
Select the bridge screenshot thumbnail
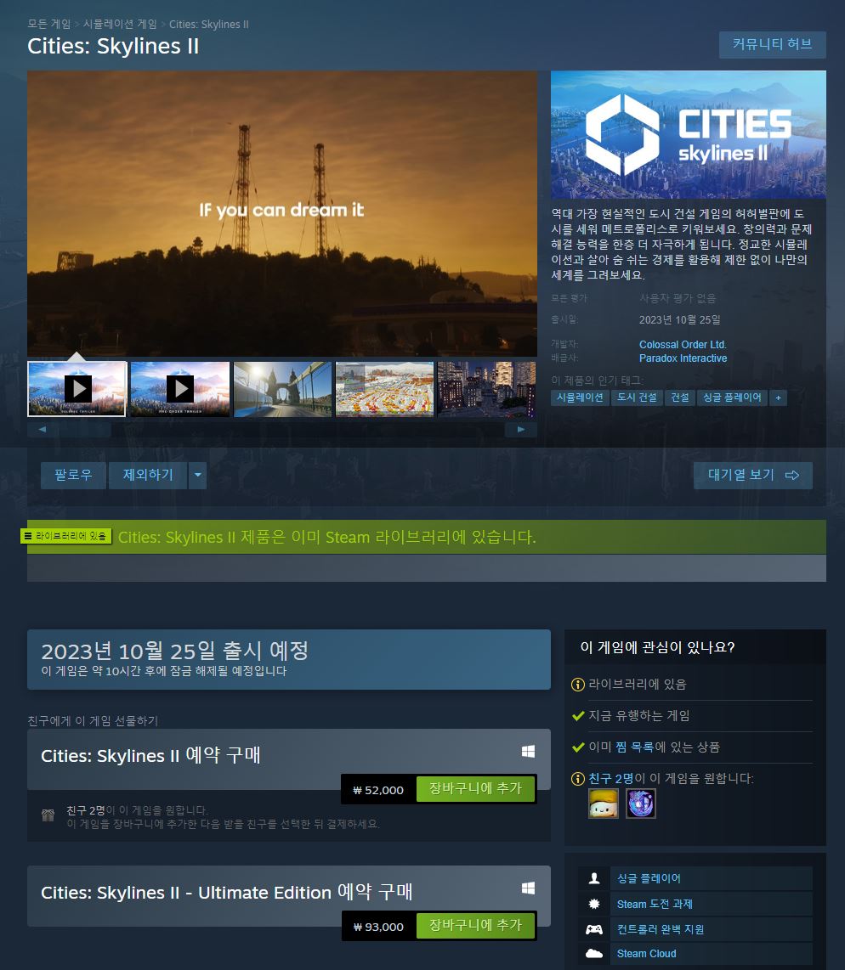pos(282,389)
